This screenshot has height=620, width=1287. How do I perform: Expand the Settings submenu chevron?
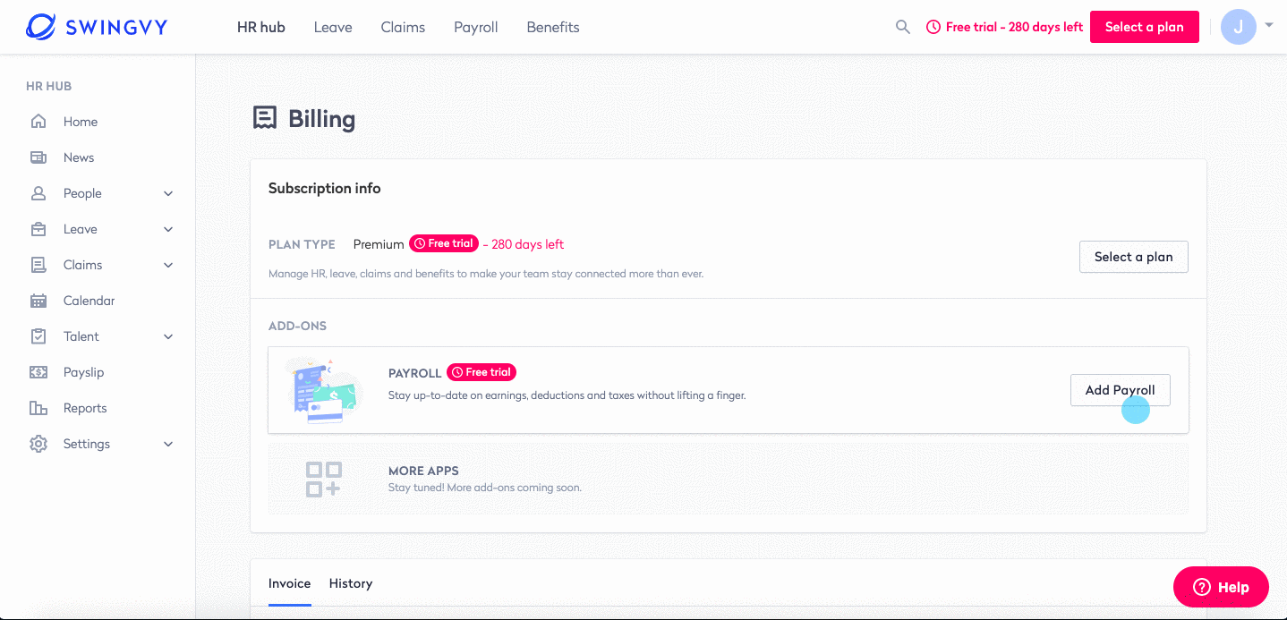pos(168,444)
